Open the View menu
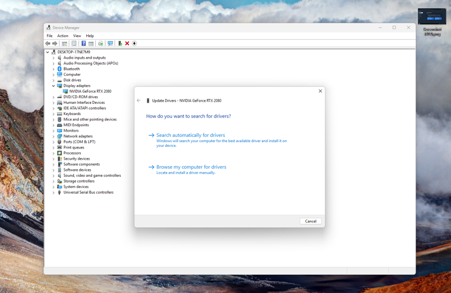The image size is (451, 293). pos(77,36)
